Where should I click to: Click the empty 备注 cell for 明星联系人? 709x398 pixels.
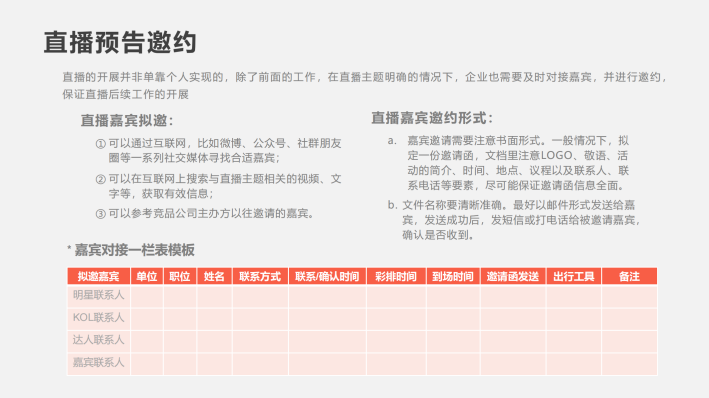coord(629,296)
